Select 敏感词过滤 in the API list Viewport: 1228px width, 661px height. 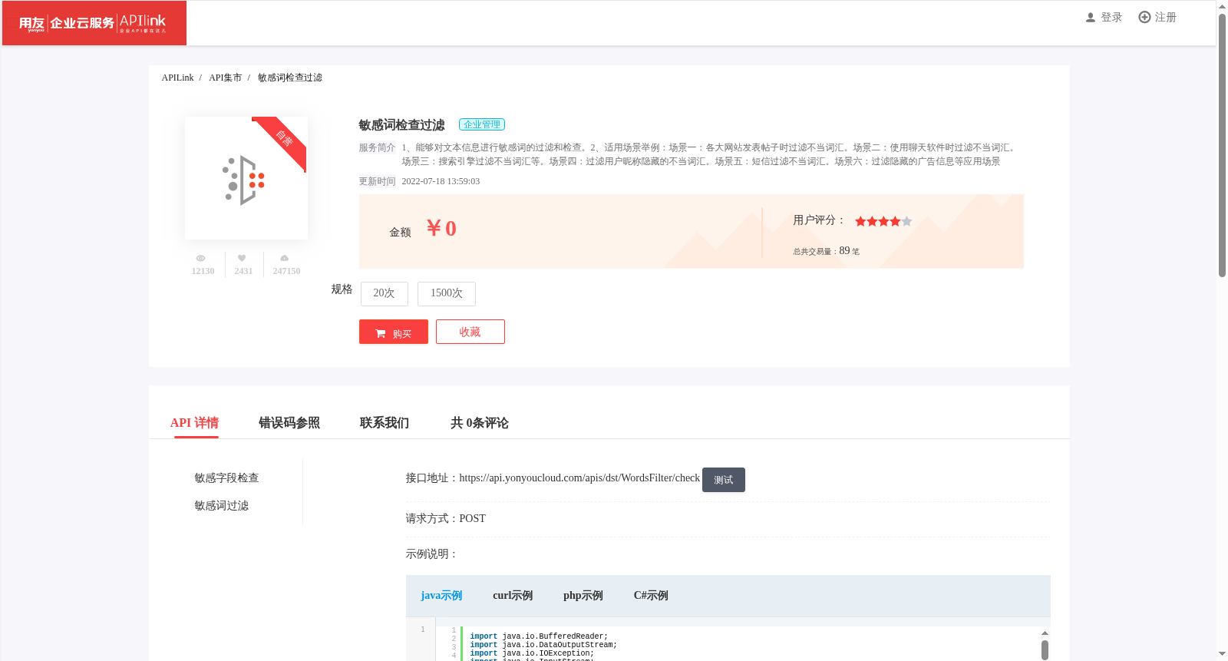point(222,506)
